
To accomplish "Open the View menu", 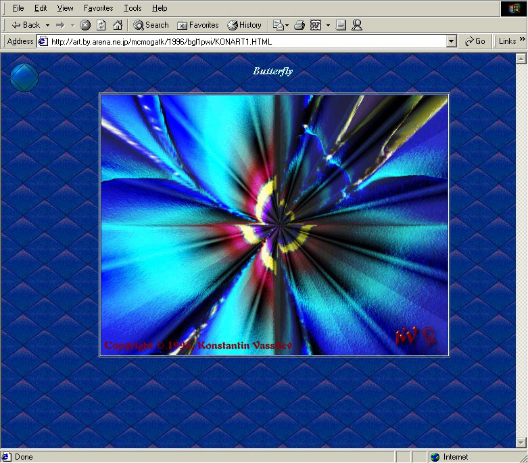I will click(x=65, y=8).
